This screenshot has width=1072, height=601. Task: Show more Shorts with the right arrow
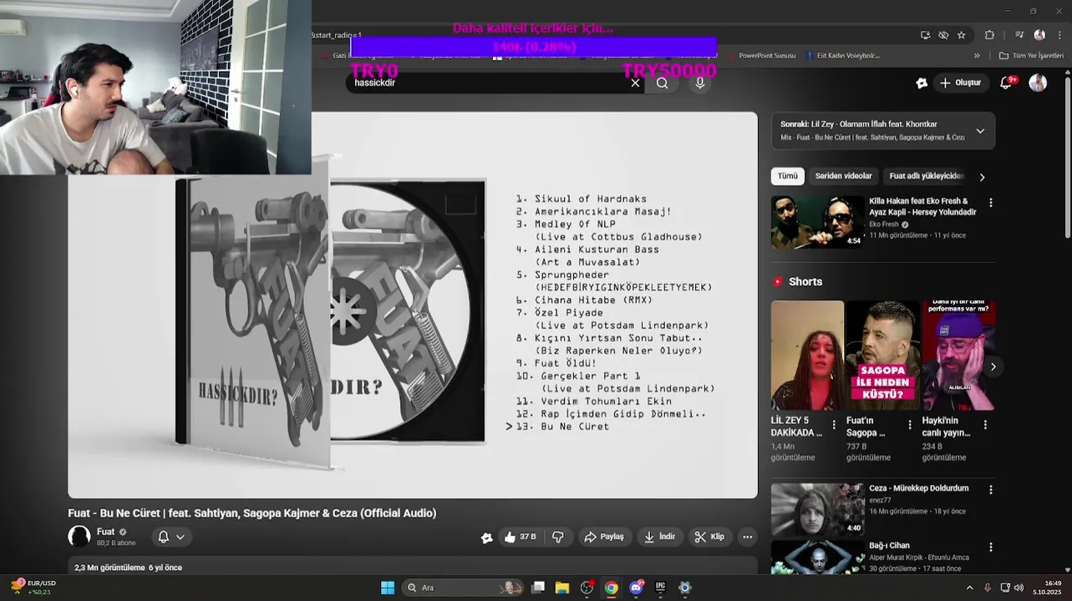993,366
